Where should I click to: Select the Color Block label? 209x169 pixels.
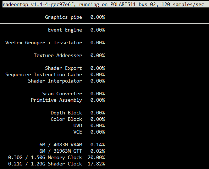66,119
